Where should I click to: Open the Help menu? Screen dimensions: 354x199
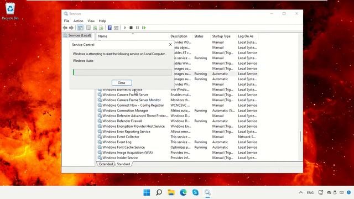(102, 21)
